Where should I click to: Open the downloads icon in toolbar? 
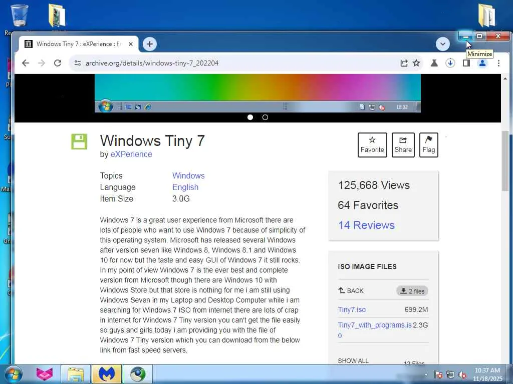point(450,63)
